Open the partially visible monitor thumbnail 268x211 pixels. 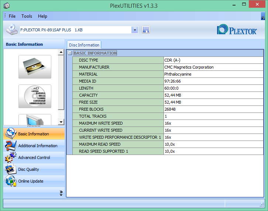[35, 120]
